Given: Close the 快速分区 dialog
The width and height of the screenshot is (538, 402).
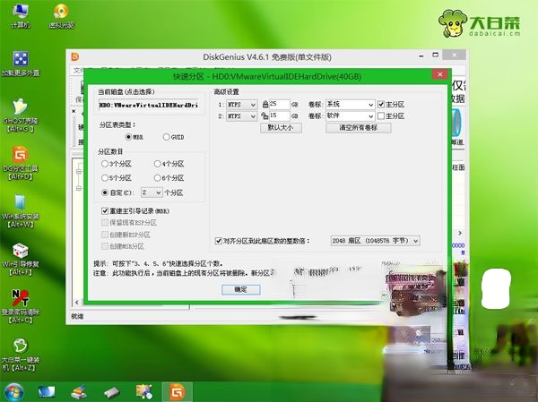Looking at the screenshot, I should pyautogui.click(x=440, y=74).
